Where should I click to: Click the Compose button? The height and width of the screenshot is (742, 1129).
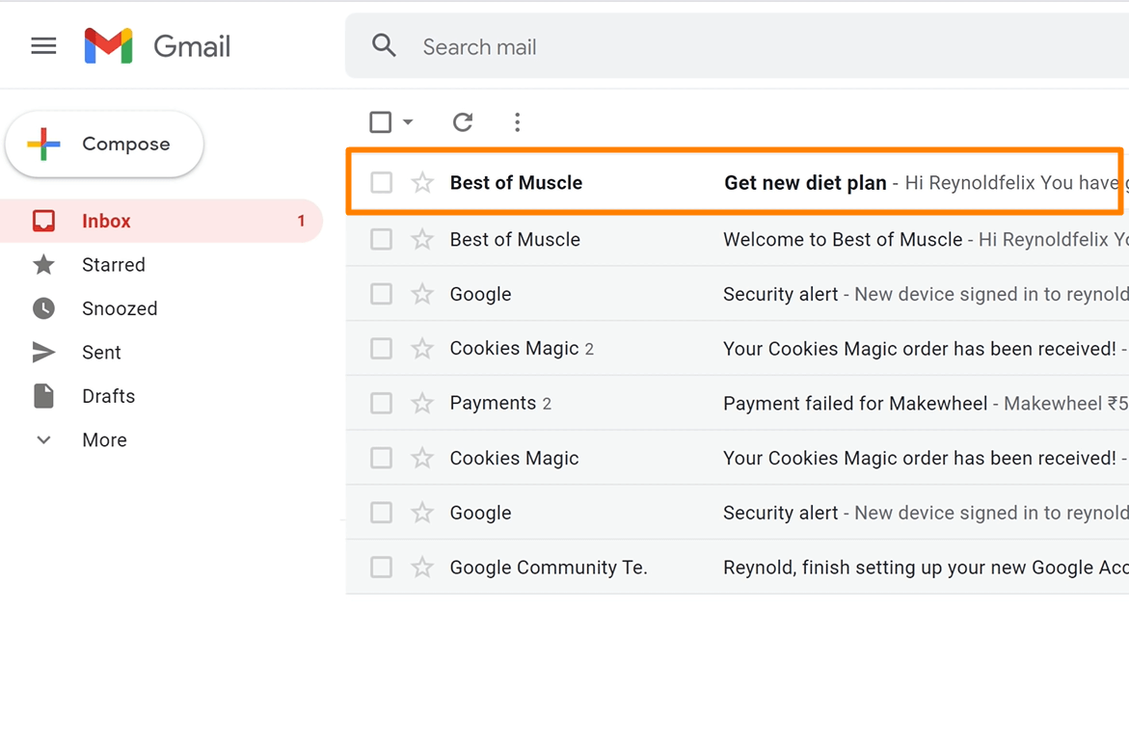[104, 143]
